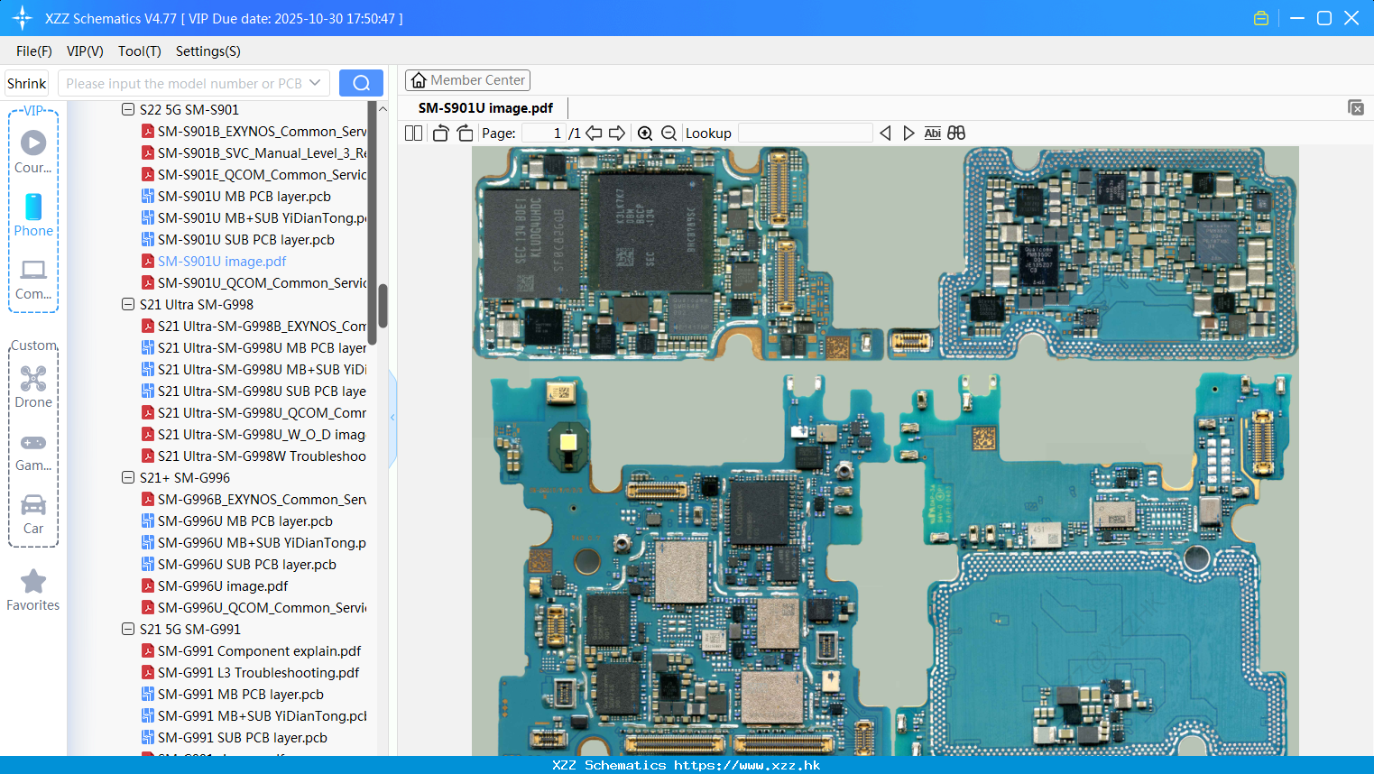Open the File(F) menu
Viewport: 1374px width, 774px height.
pyautogui.click(x=34, y=51)
